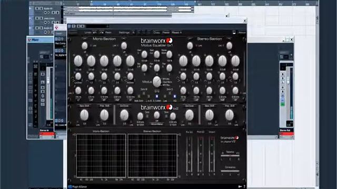Toggle the Link switch beside A-Listen
Screen dimensions: 337x189
click(165, 97)
